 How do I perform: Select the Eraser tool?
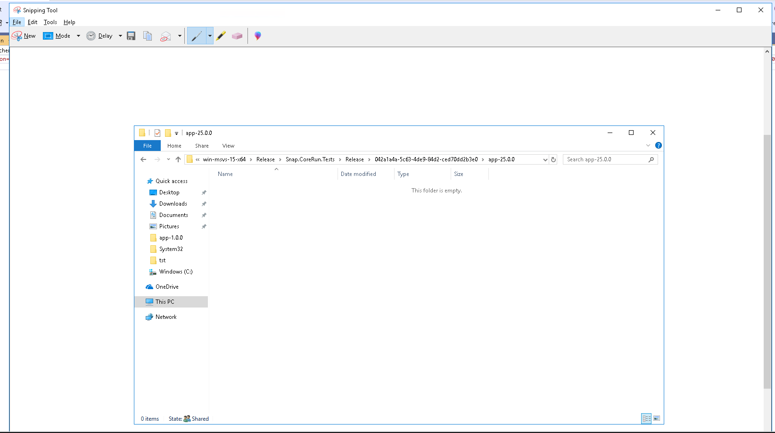[237, 35]
